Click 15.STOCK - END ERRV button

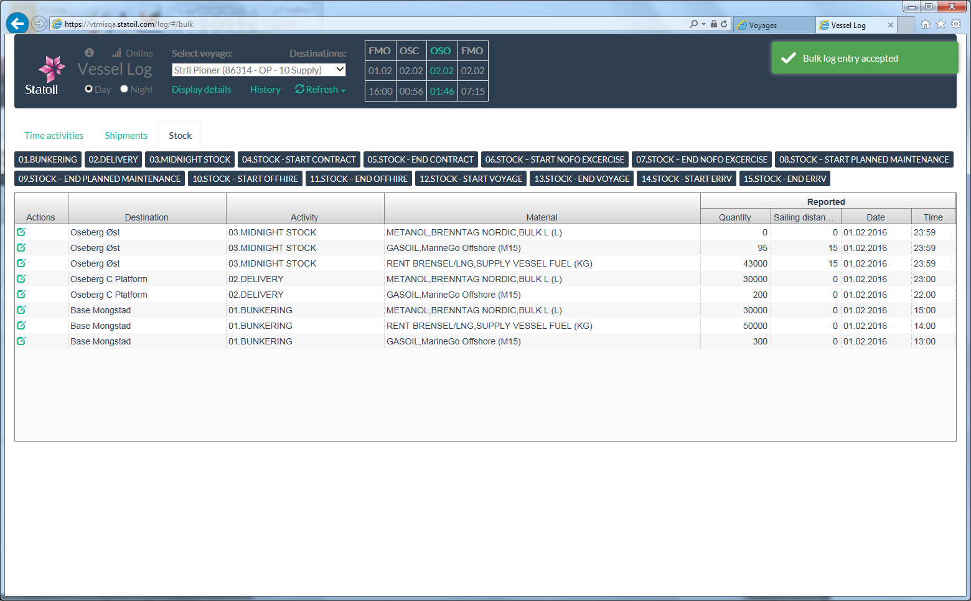785,179
